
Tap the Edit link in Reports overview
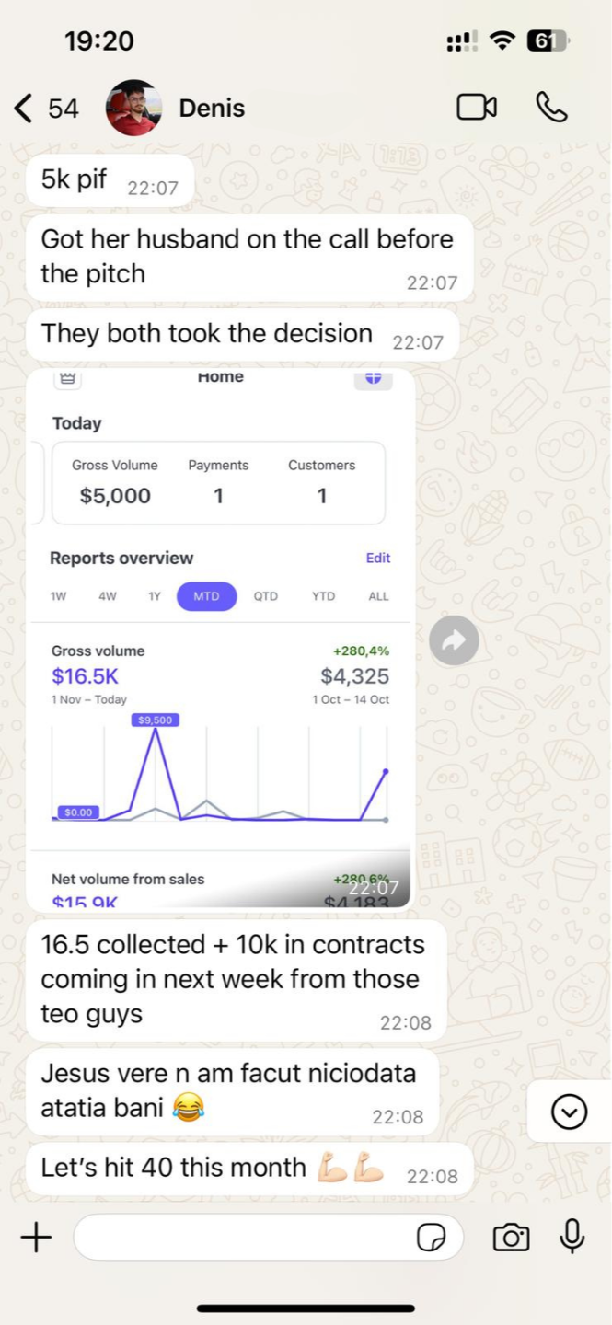click(377, 558)
